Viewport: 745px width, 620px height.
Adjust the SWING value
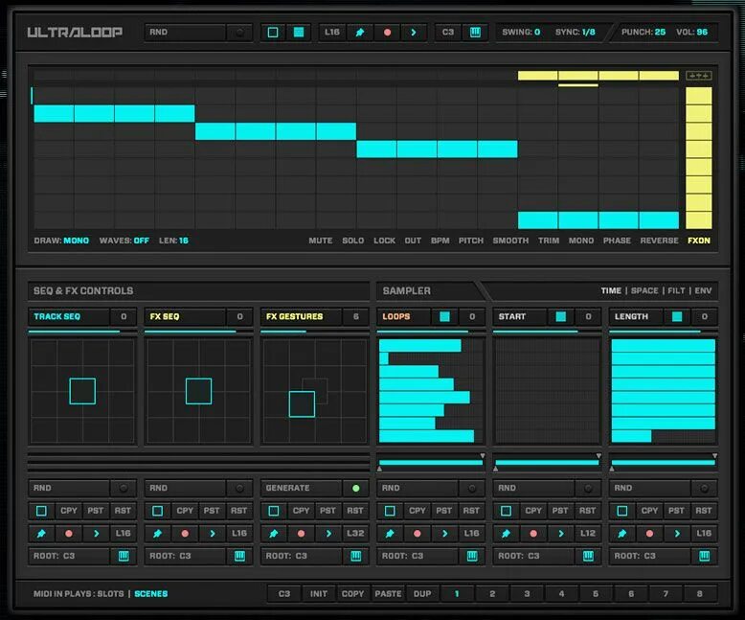point(521,33)
